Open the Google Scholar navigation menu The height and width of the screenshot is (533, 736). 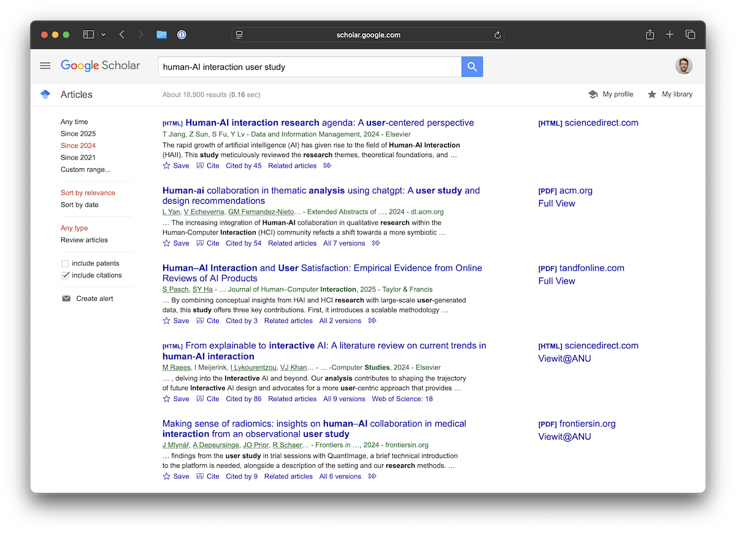(45, 65)
